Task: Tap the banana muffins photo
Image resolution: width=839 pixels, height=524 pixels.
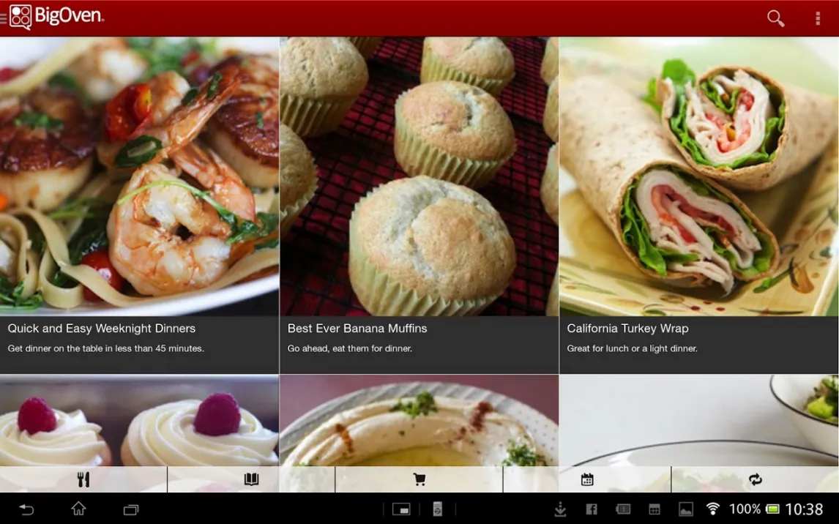Action: coord(419,176)
